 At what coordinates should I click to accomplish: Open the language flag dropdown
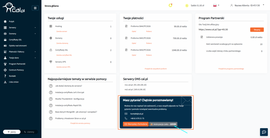pyautogui.click(x=216, y=5)
